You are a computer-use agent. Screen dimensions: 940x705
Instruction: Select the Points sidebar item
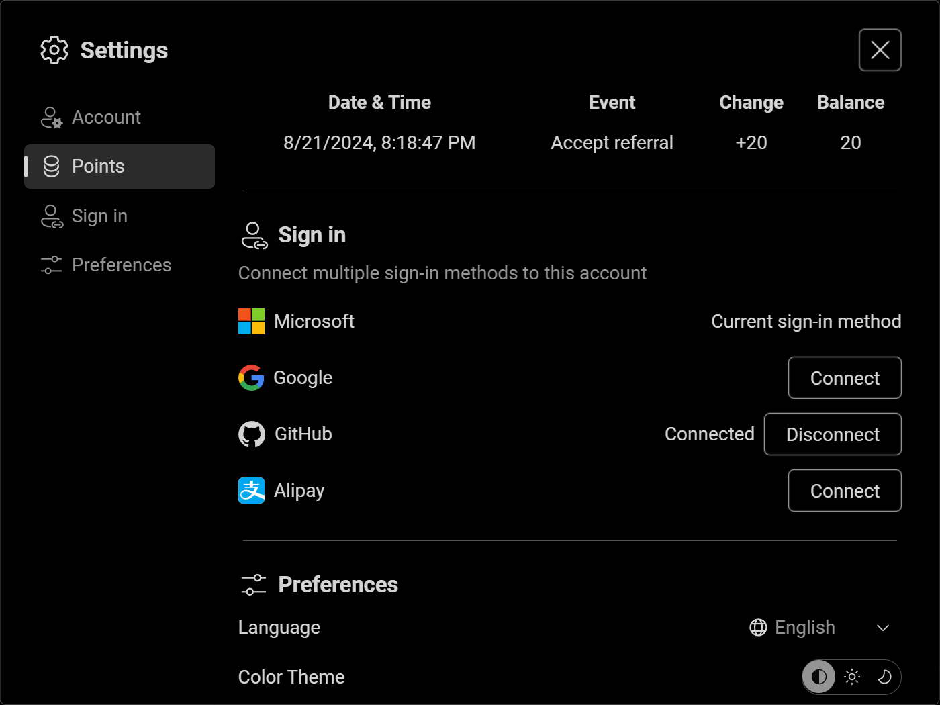click(x=120, y=167)
